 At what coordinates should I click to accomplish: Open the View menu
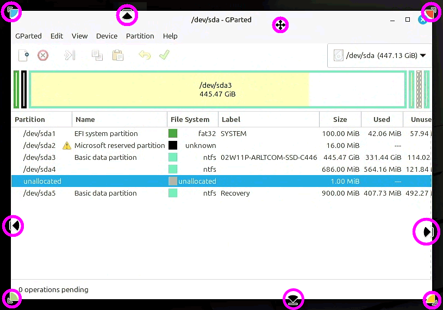coord(79,36)
